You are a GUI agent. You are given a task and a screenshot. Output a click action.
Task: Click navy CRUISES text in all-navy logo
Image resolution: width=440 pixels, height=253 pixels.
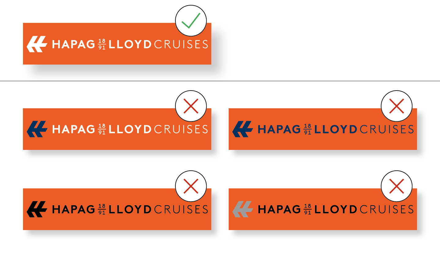(387, 129)
